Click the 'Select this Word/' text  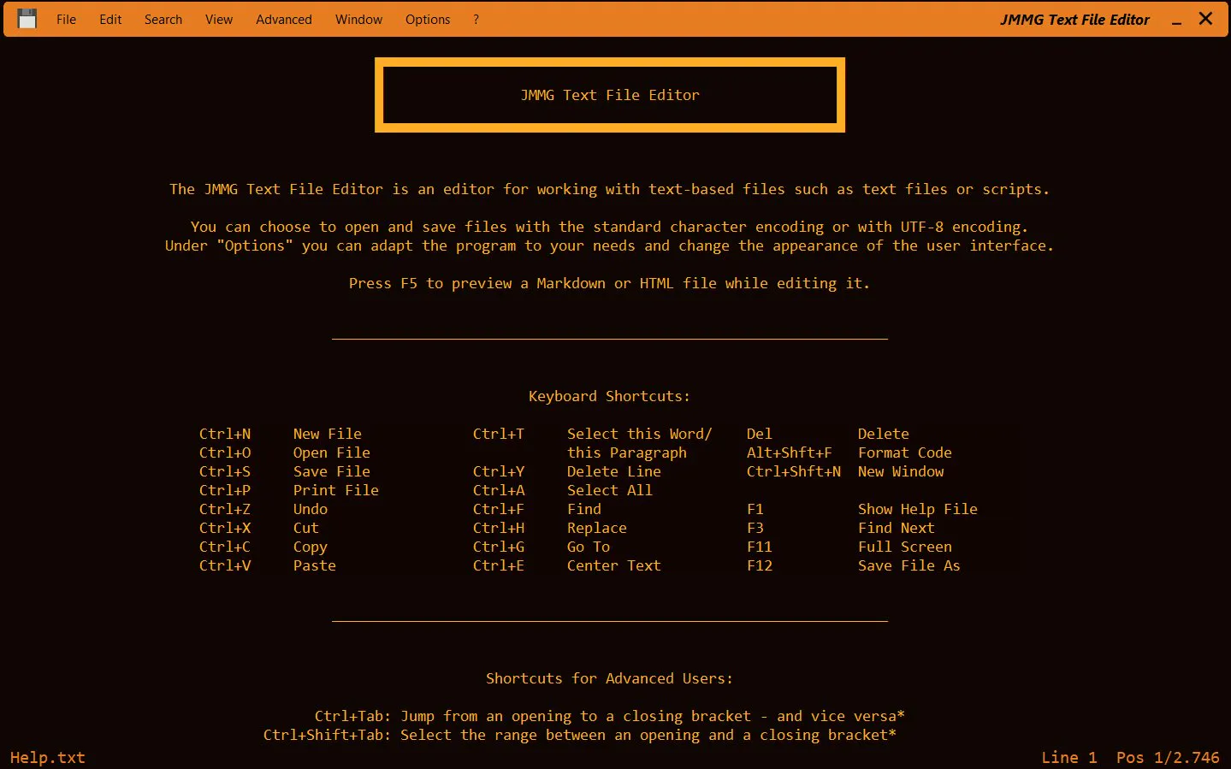[640, 434]
